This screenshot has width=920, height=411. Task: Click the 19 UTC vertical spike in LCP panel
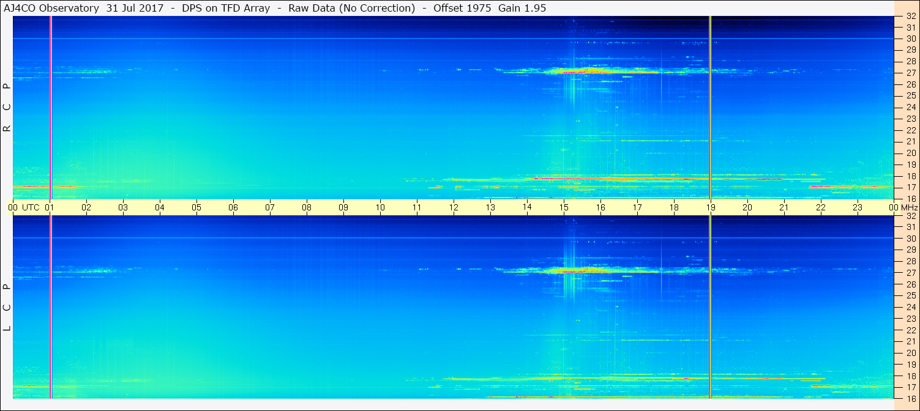tap(709, 307)
